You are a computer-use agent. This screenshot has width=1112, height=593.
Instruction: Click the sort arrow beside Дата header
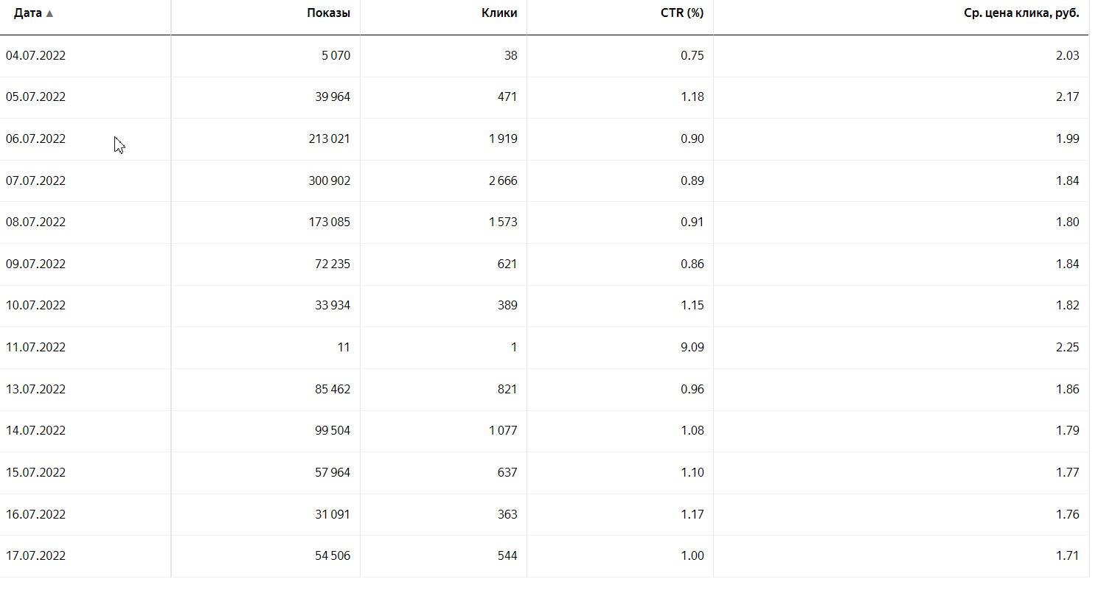click(x=49, y=13)
